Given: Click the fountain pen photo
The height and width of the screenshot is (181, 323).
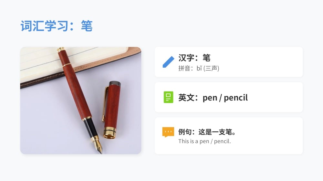Looking at the screenshot, I should (x=81, y=100).
